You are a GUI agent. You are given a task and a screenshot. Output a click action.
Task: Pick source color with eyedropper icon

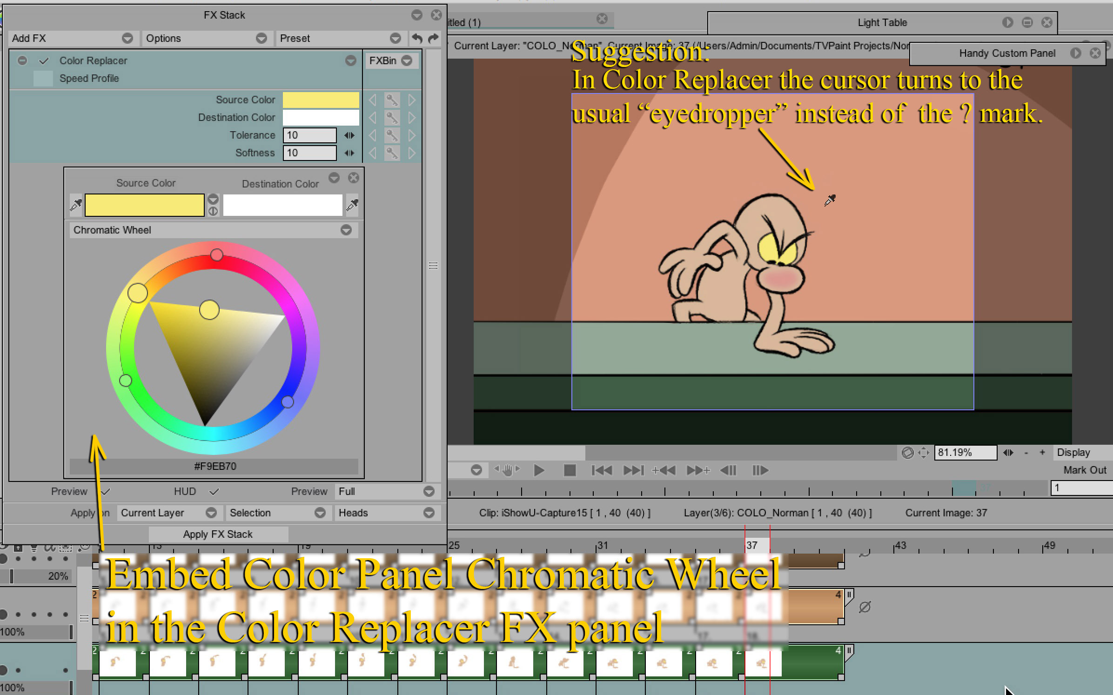point(76,205)
